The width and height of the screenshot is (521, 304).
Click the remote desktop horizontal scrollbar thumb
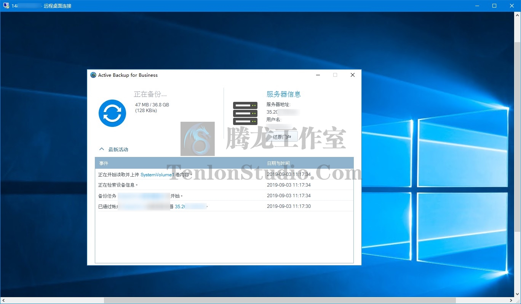click(x=280, y=301)
